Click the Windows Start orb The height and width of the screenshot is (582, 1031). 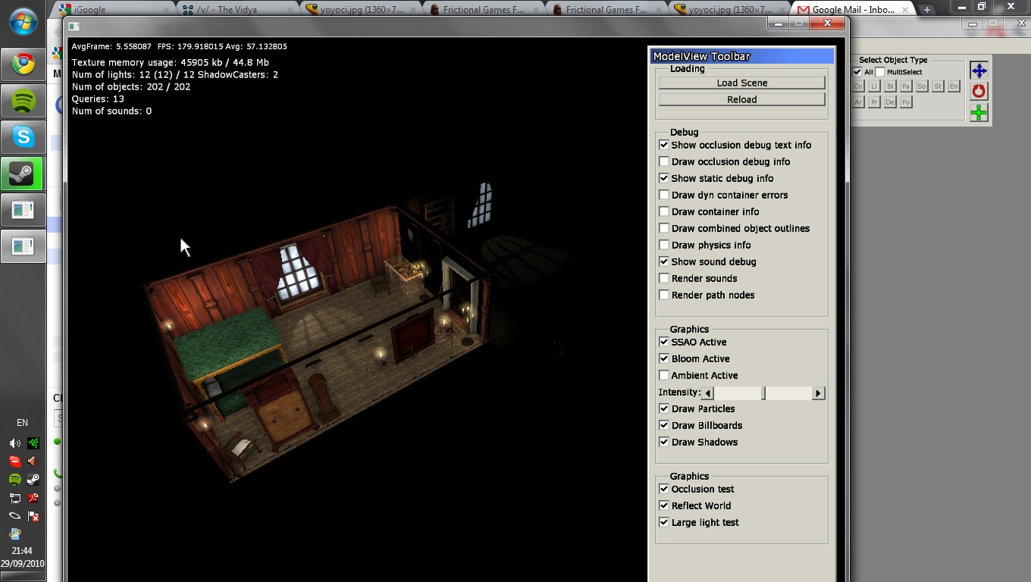click(23, 21)
